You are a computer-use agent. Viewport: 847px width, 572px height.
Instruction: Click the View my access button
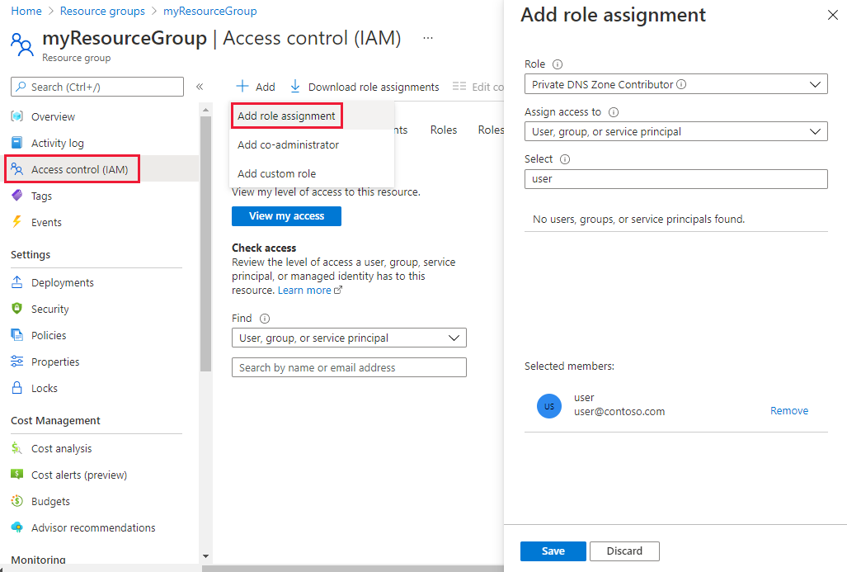pyautogui.click(x=286, y=216)
